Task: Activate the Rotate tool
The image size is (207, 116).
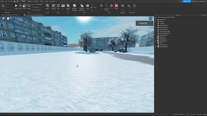Action: click(x=29, y=6)
